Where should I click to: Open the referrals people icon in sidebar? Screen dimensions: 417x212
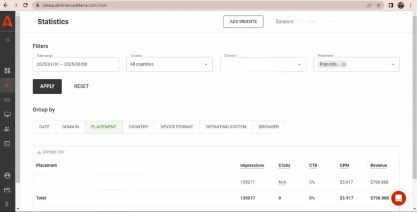click(7, 129)
